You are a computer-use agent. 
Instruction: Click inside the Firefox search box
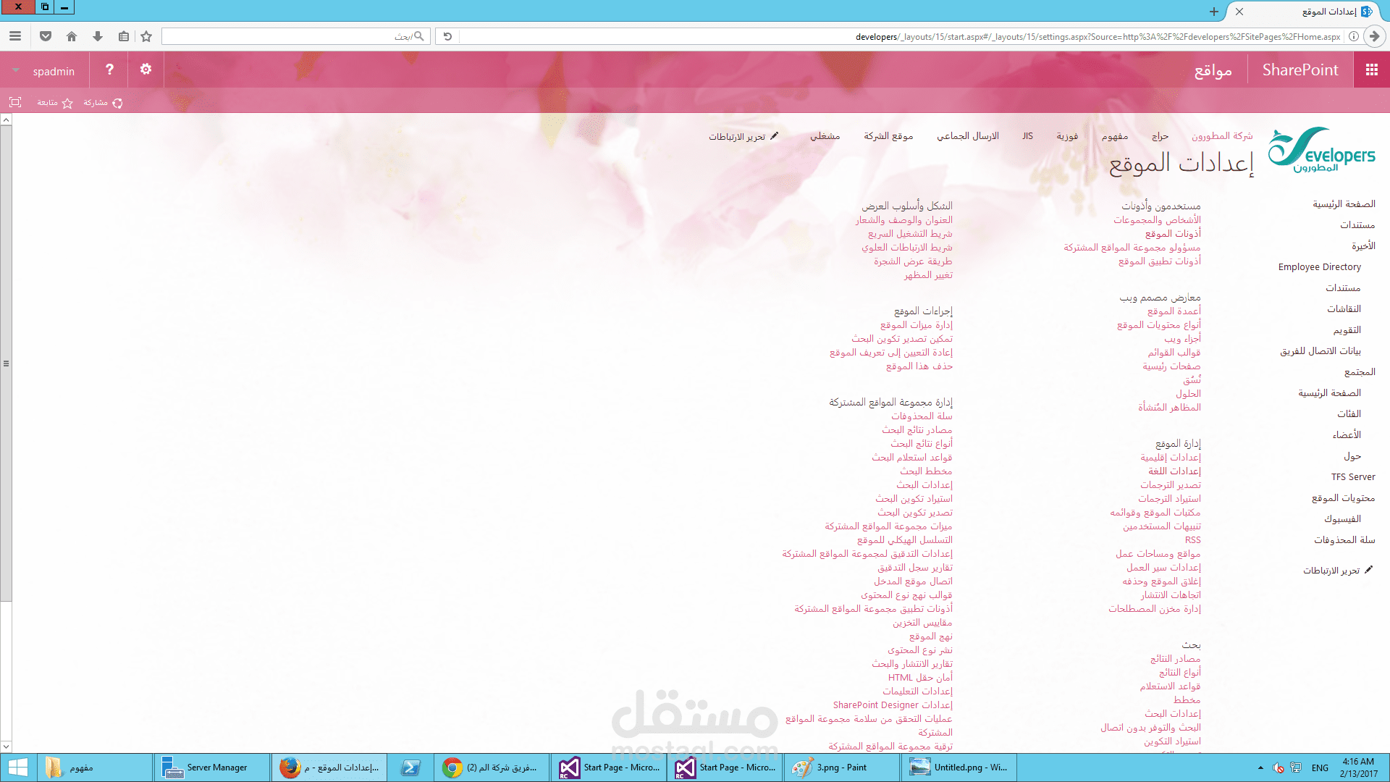[x=290, y=36]
